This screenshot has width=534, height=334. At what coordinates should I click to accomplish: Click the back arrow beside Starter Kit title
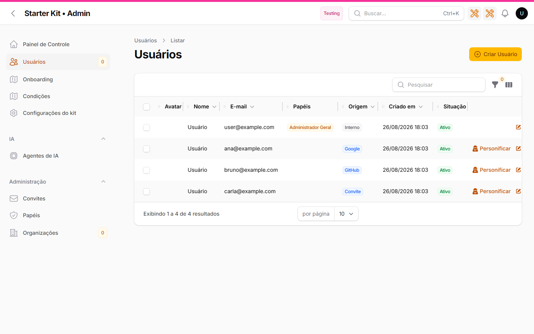[x=13, y=13]
